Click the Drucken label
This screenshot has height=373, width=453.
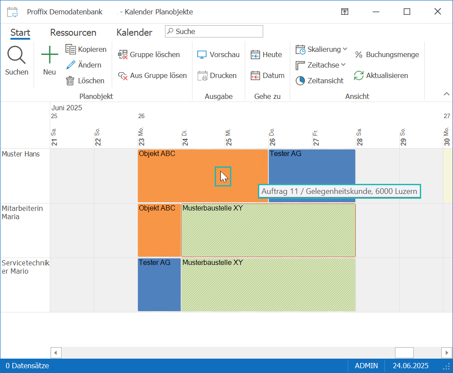point(223,75)
